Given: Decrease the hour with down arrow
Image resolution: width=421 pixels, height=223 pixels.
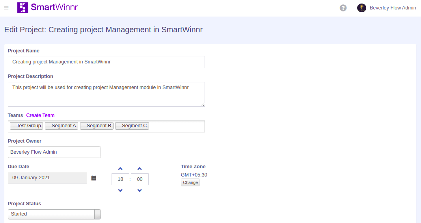Looking at the screenshot, I should coord(120,191).
